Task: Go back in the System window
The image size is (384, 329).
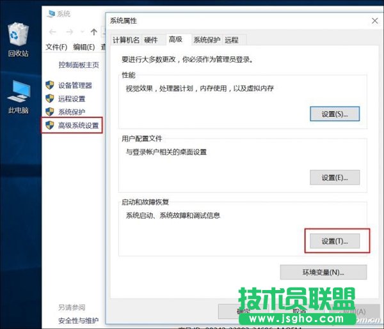Action: pyautogui.click(x=52, y=32)
